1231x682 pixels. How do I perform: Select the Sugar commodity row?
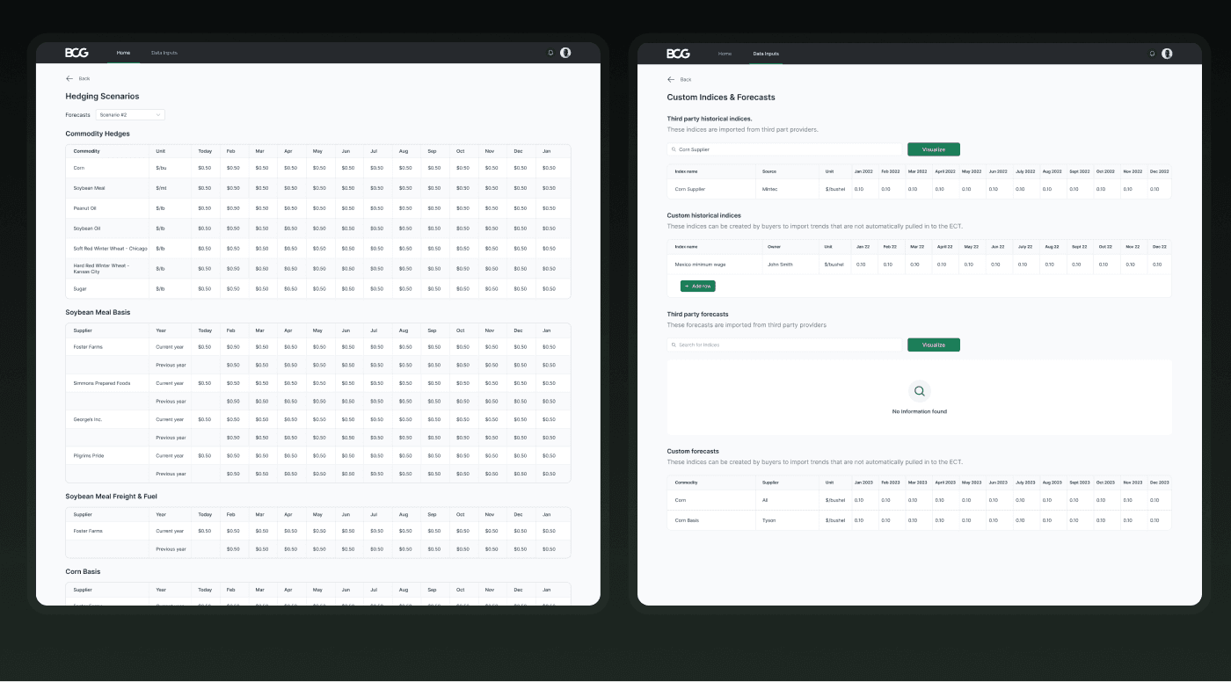point(318,288)
